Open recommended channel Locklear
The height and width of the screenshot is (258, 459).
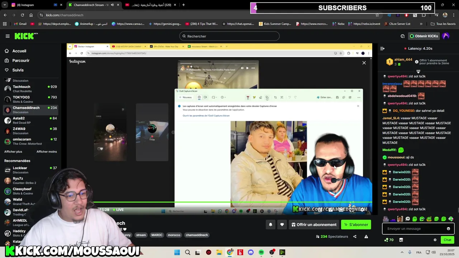(x=30, y=170)
